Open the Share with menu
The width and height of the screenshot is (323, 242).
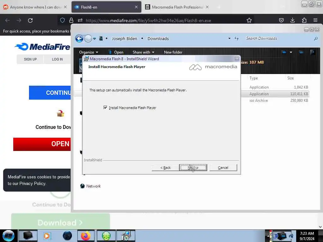(x=144, y=52)
